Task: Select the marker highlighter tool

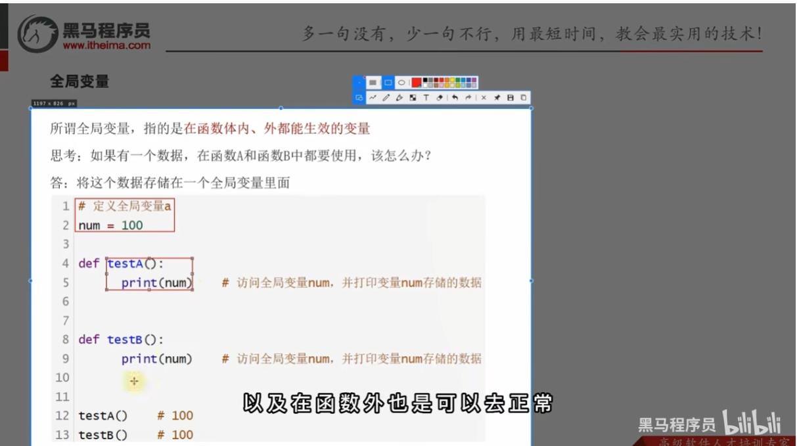Action: (399, 97)
